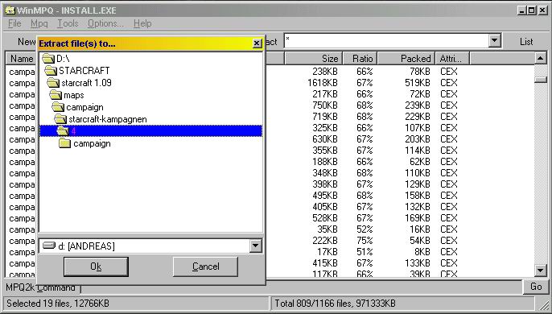Open the Tools menu
This screenshot has width=552, height=314.
[x=68, y=23]
